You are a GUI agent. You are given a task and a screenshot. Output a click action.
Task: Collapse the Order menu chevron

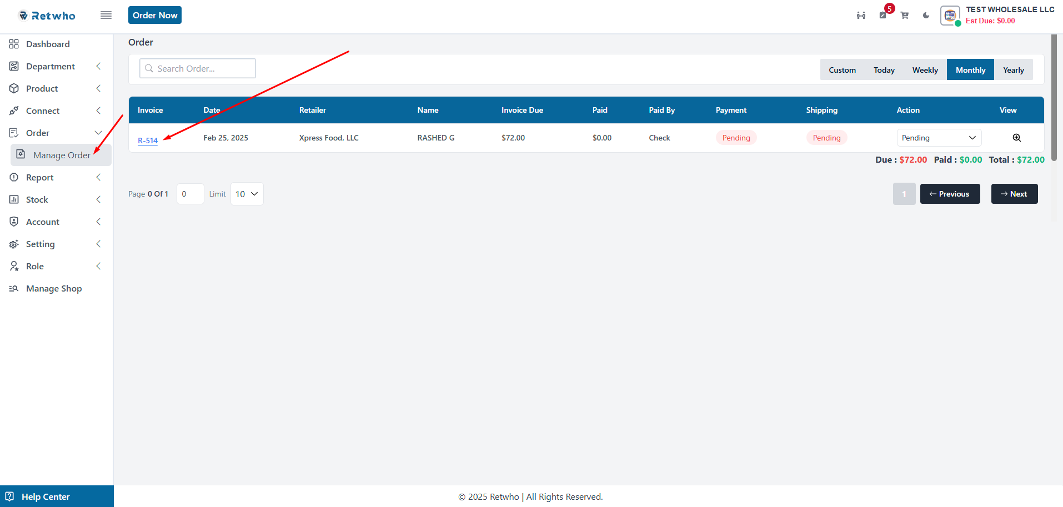(98, 133)
